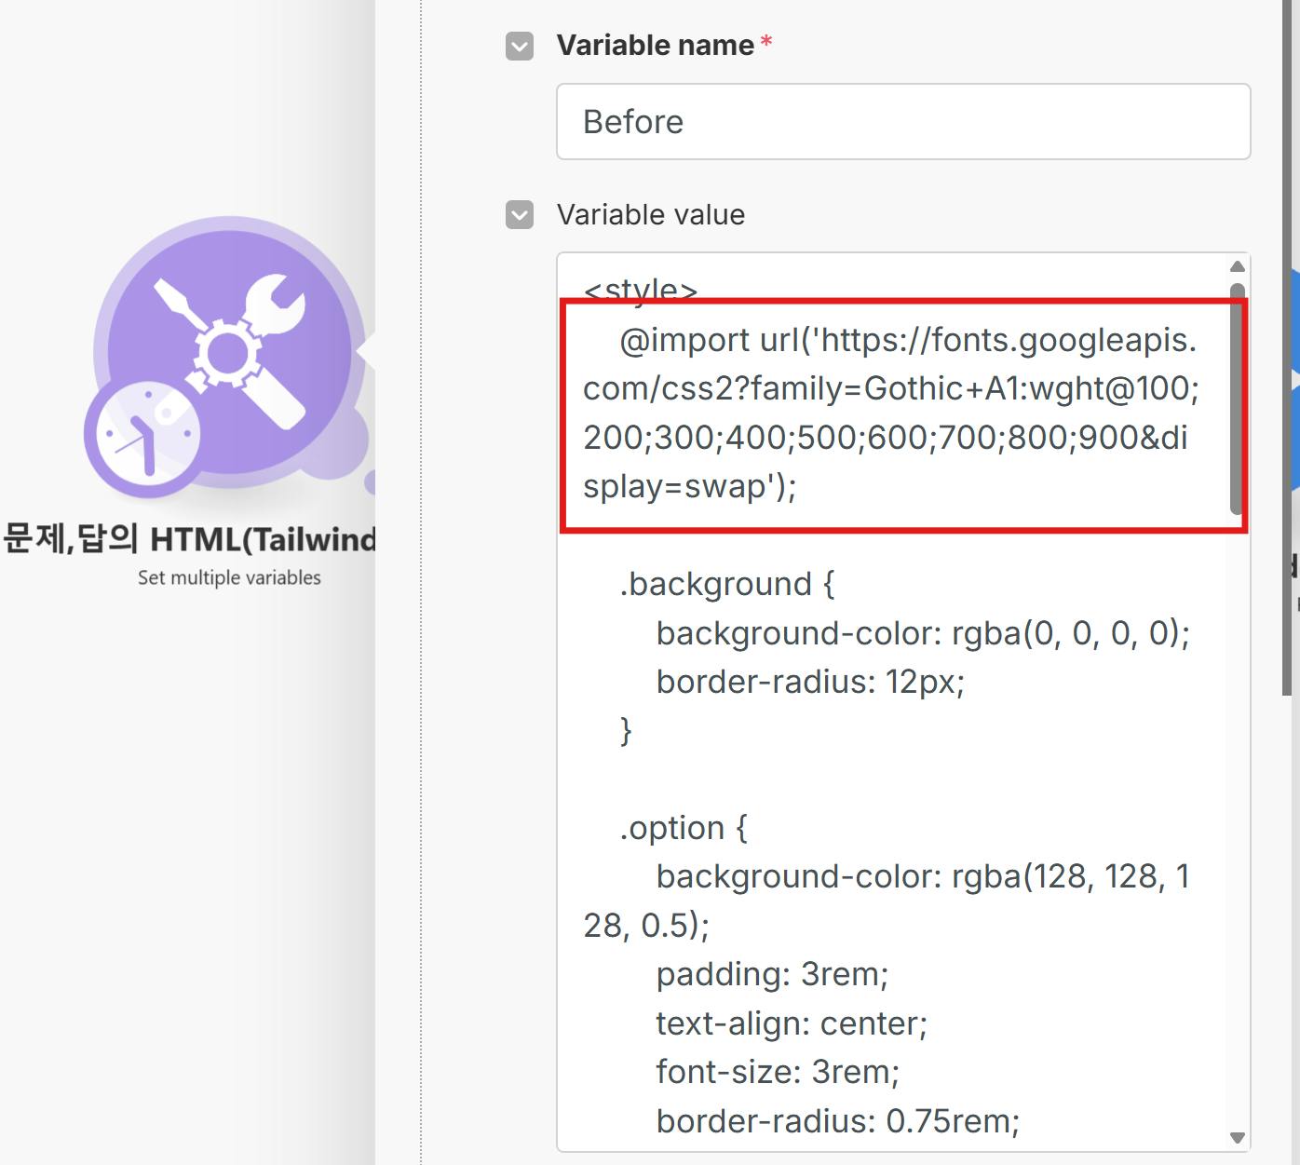1300x1165 pixels.
Task: Toggle the Variable name map switch
Action: tap(520, 46)
